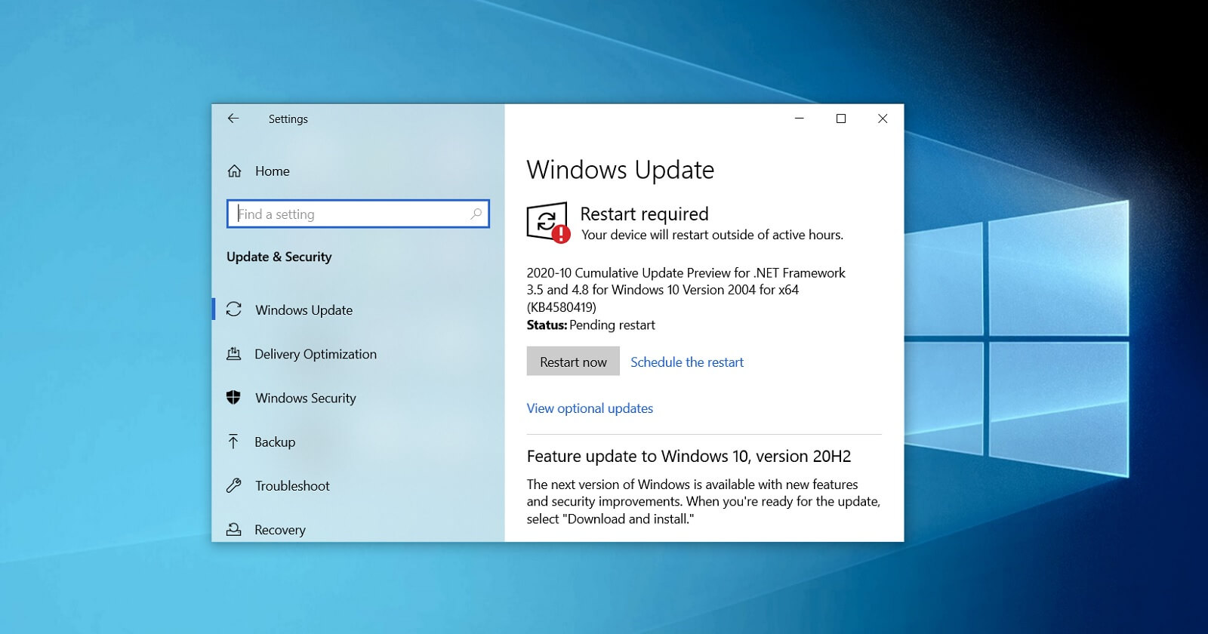1208x634 pixels.
Task: Click the View optional updates link
Action: pyautogui.click(x=590, y=408)
